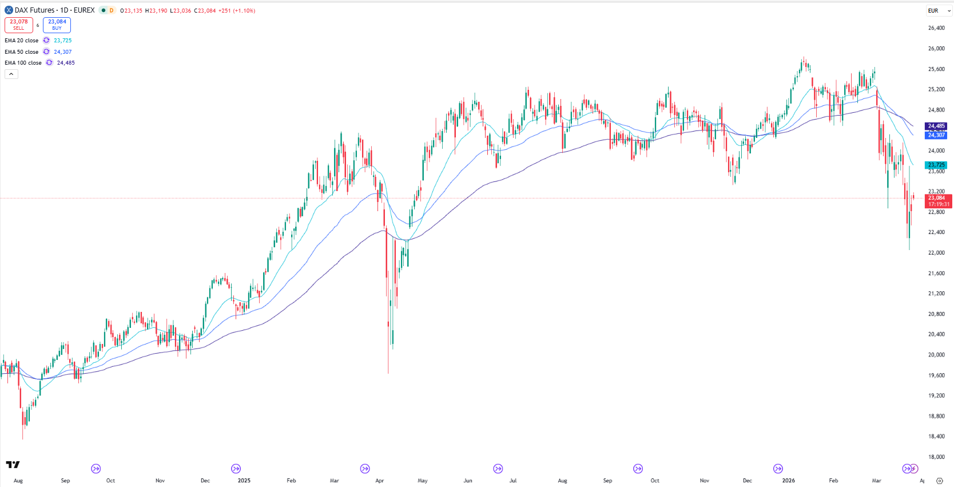The height and width of the screenshot is (487, 954).
Task: Click the refresh icon beside EMA 20
Action: coord(46,41)
